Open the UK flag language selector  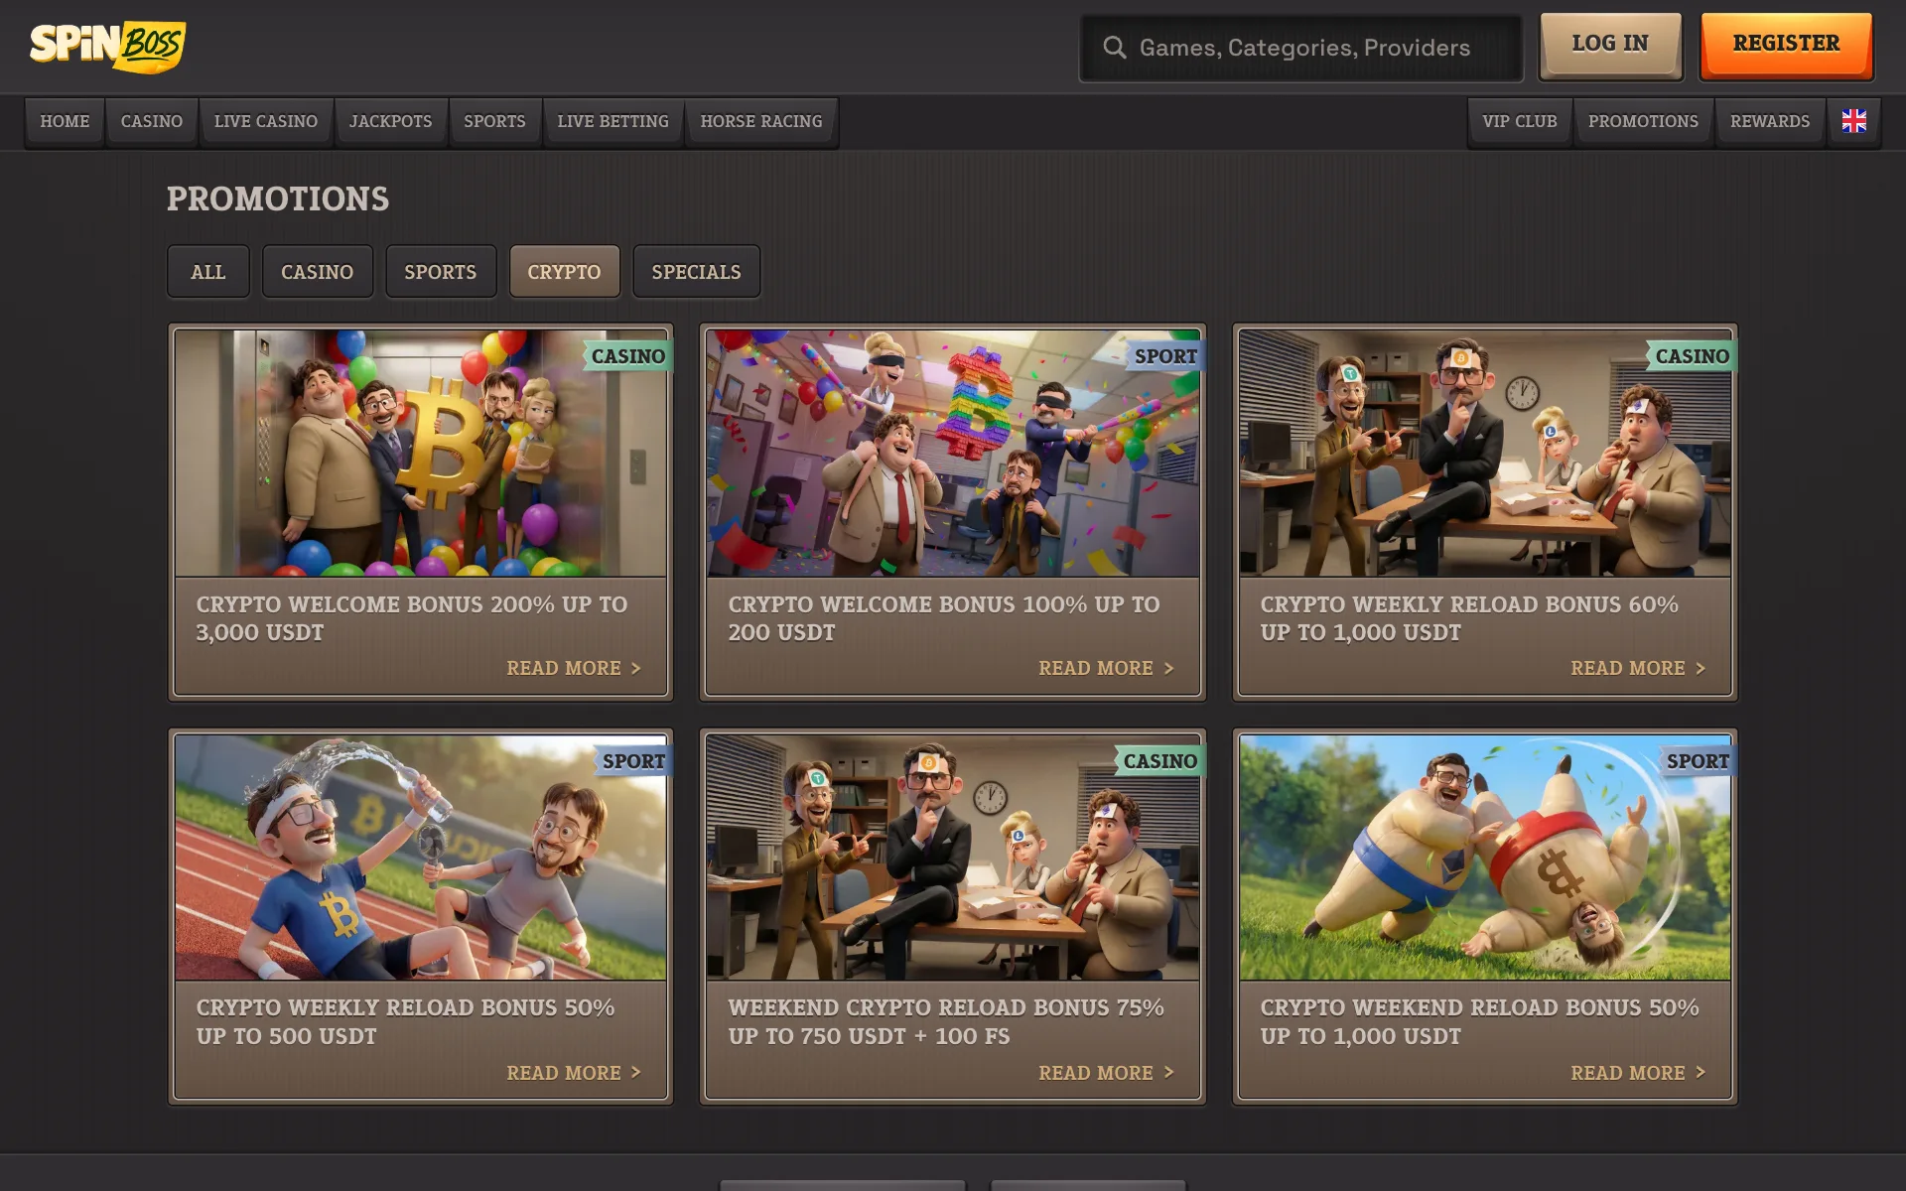1853,121
